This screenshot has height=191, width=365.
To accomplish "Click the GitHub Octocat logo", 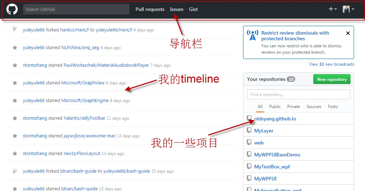I will [x=12, y=9].
